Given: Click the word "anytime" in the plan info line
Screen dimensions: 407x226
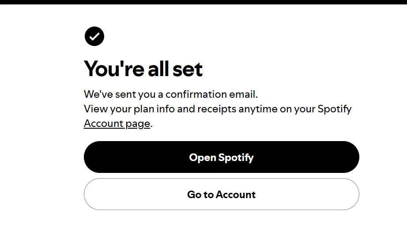Looking at the screenshot, I should click(258, 109).
